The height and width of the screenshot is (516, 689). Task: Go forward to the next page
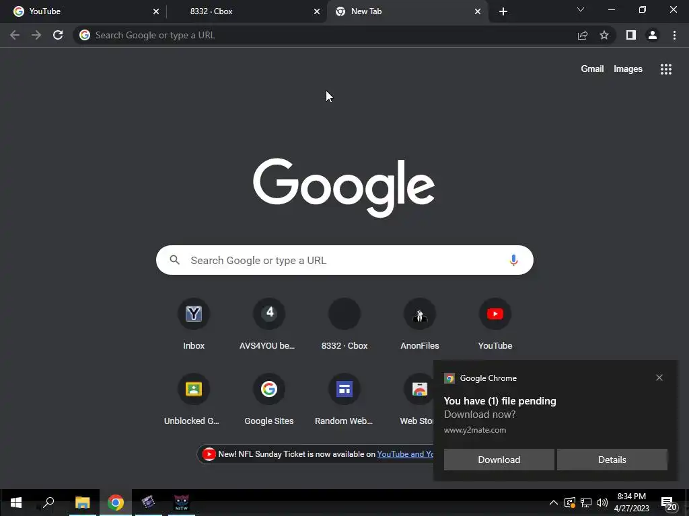click(36, 35)
